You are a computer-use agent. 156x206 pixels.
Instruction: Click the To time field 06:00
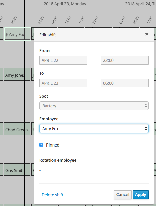(x=124, y=83)
